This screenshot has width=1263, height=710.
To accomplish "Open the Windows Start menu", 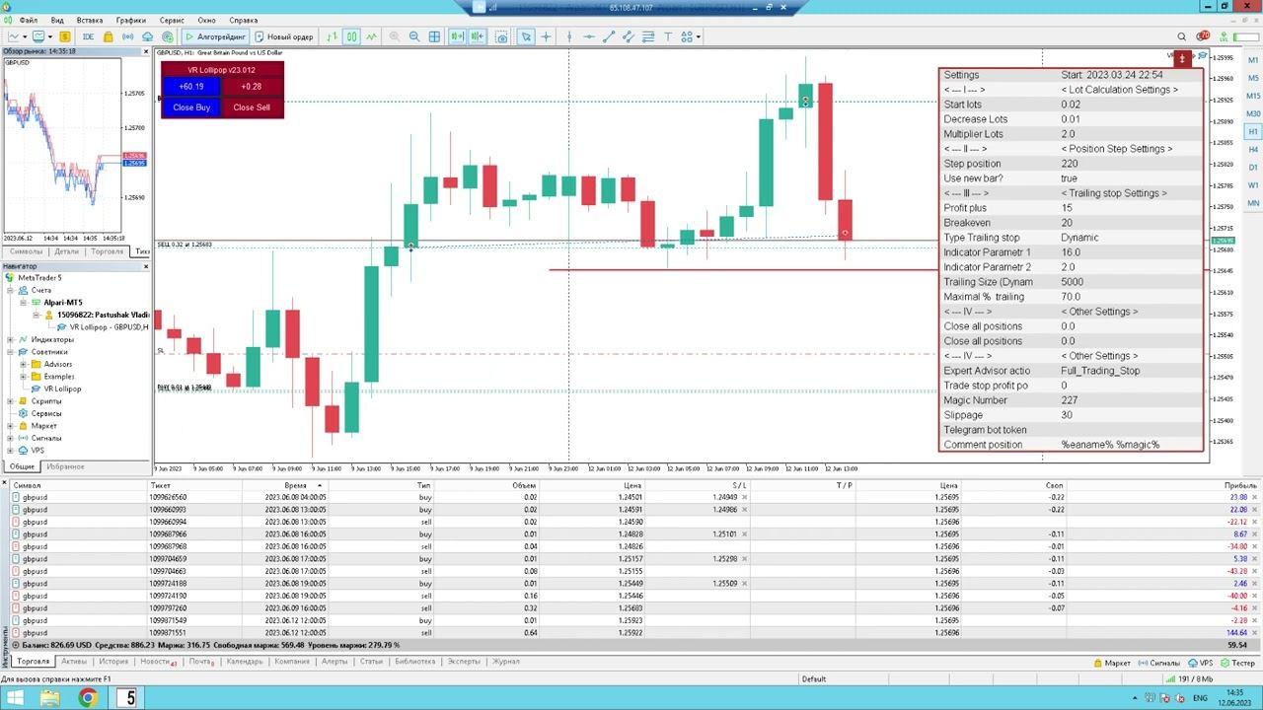I will (x=16, y=698).
